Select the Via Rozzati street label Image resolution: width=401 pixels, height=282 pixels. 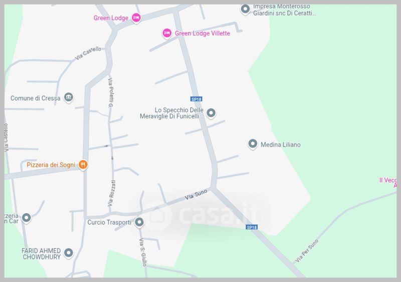point(111,193)
